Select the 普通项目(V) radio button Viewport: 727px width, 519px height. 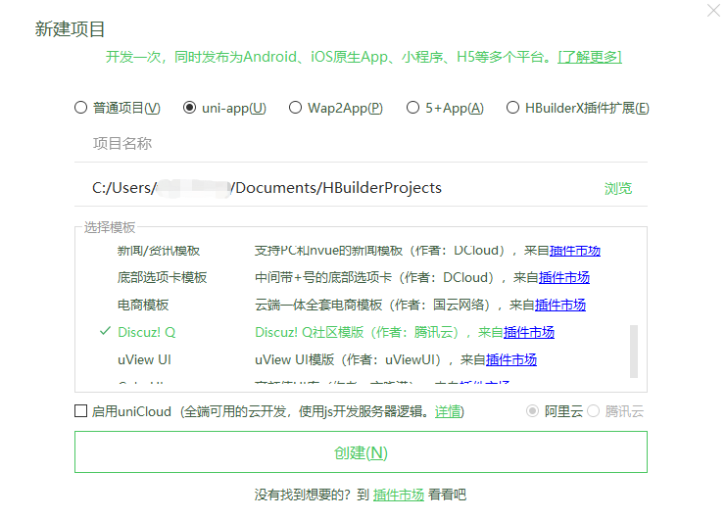pos(80,108)
